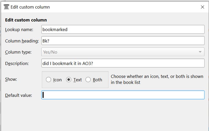Click the Show label

pyautogui.click(x=11, y=79)
